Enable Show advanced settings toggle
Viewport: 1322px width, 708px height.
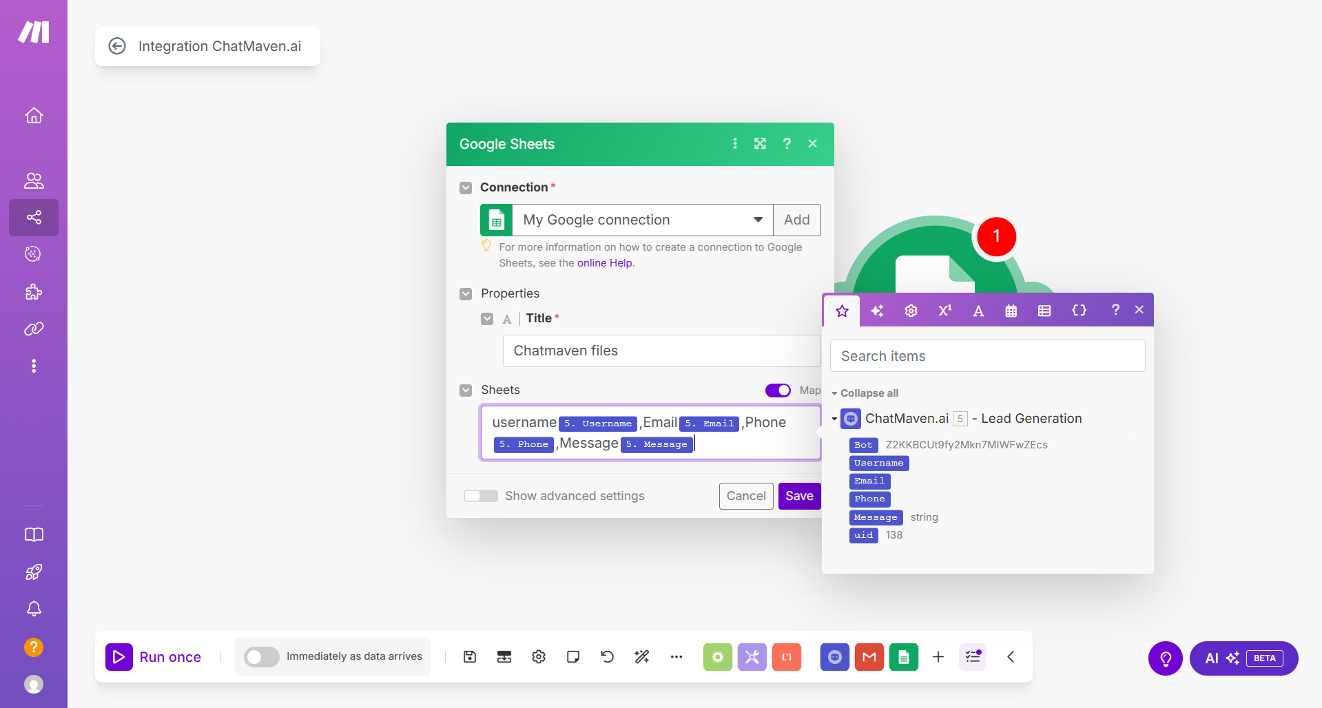click(x=481, y=496)
